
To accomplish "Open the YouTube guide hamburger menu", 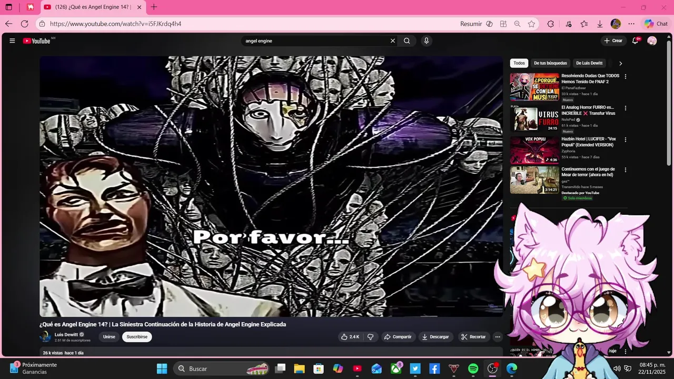I will click(x=12, y=41).
